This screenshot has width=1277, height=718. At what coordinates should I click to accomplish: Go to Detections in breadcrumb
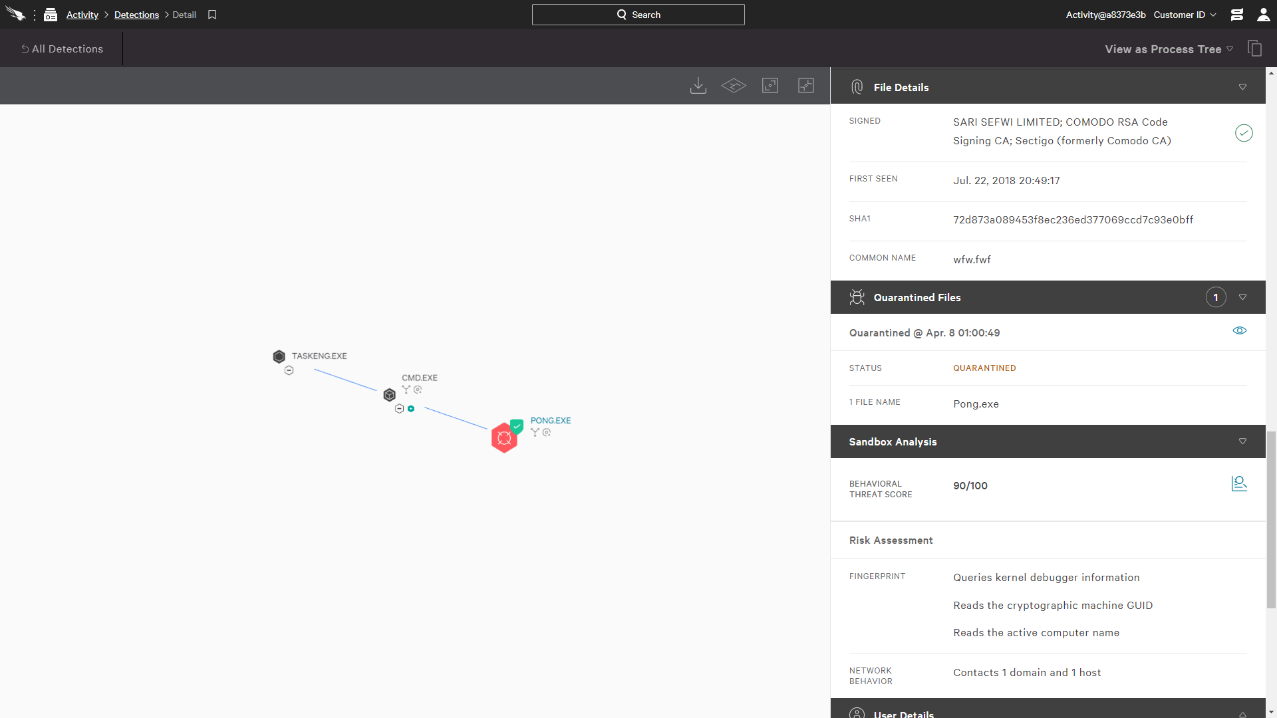pos(136,15)
